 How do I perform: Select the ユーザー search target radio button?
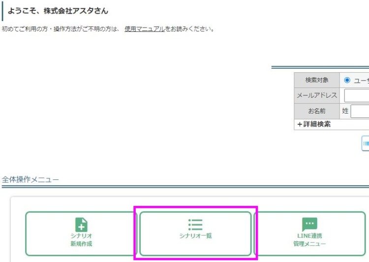pyautogui.click(x=347, y=80)
